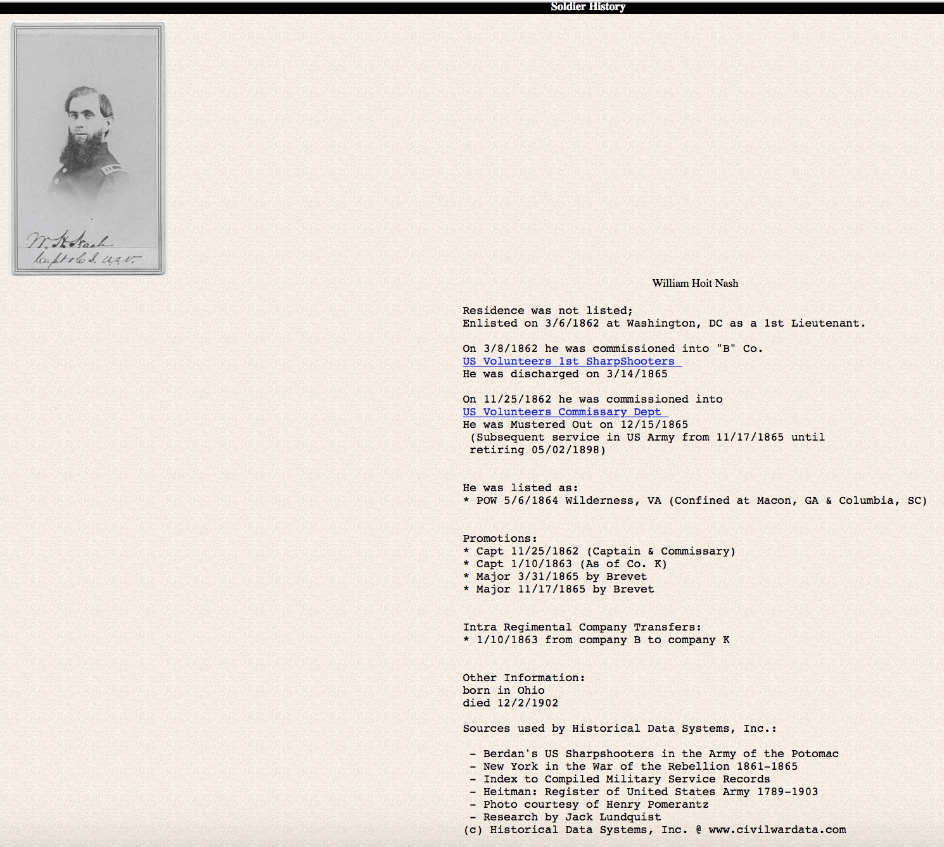Click the 'Intra Regimental Company Transfers' heading
Viewport: 944px width, 847px height.
[x=582, y=627]
